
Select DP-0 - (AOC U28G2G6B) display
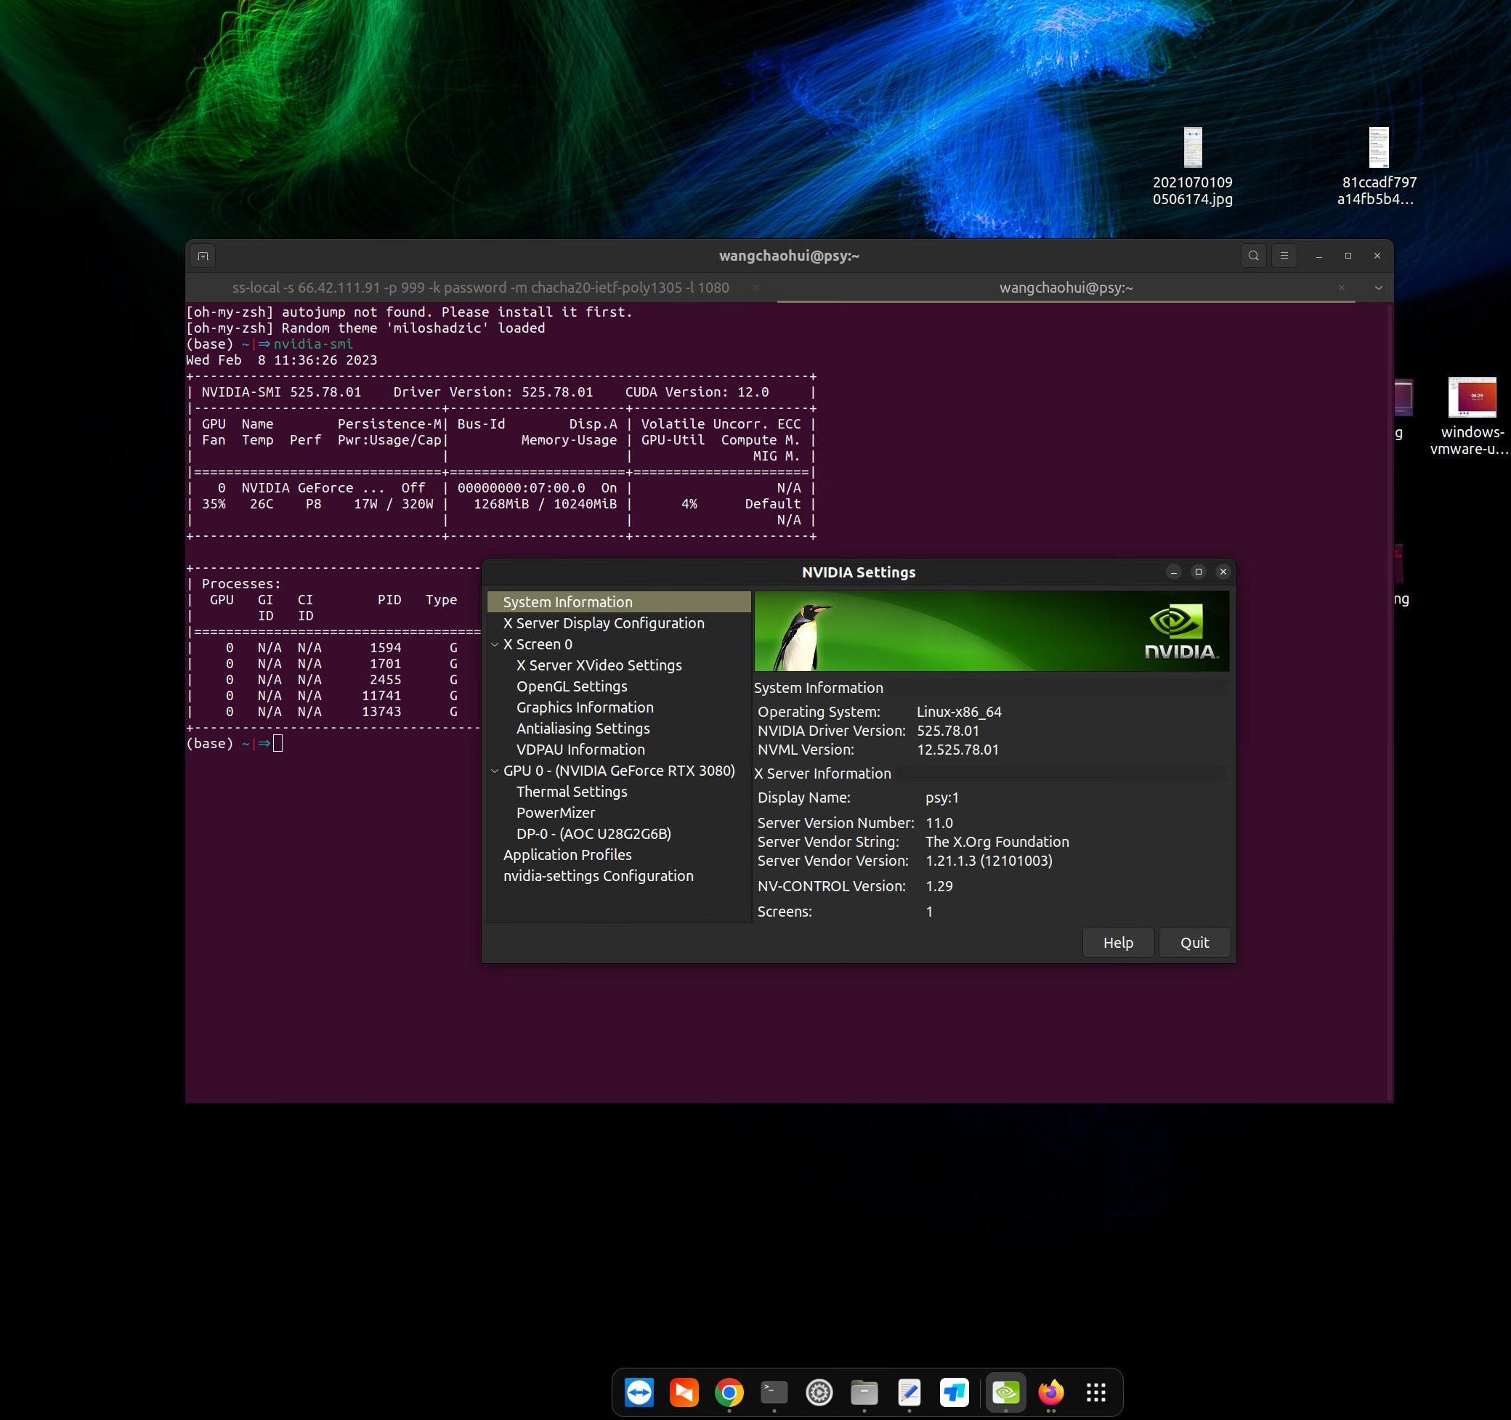pos(594,833)
